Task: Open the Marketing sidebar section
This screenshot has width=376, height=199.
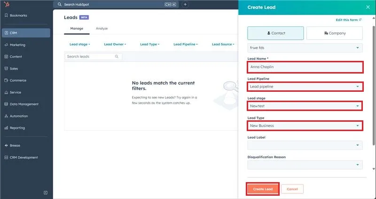Action: (x=17, y=45)
